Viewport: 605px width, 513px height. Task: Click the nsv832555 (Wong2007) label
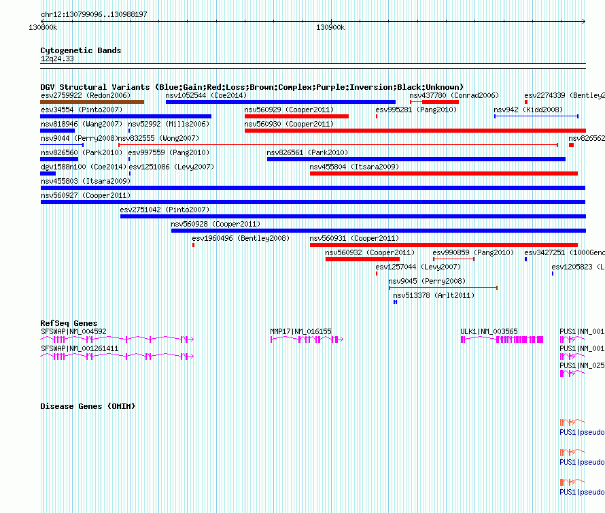158,138
